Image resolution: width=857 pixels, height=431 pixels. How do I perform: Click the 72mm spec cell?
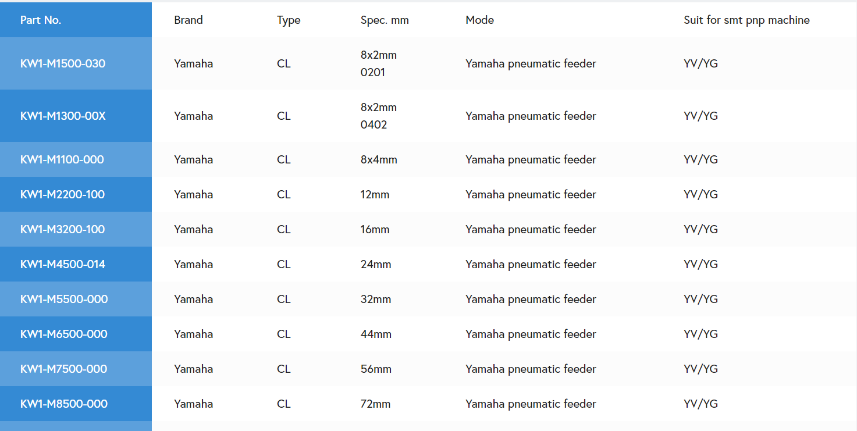click(375, 404)
